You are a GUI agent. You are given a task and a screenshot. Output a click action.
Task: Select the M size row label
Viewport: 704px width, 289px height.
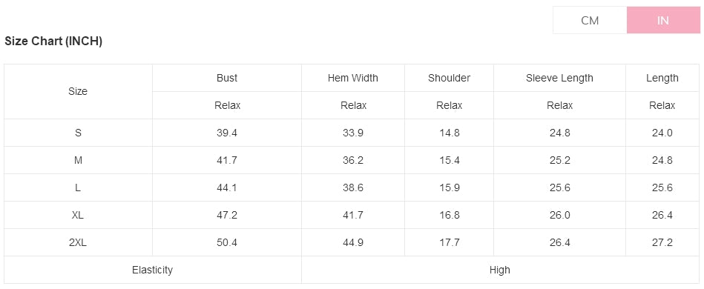(78, 160)
